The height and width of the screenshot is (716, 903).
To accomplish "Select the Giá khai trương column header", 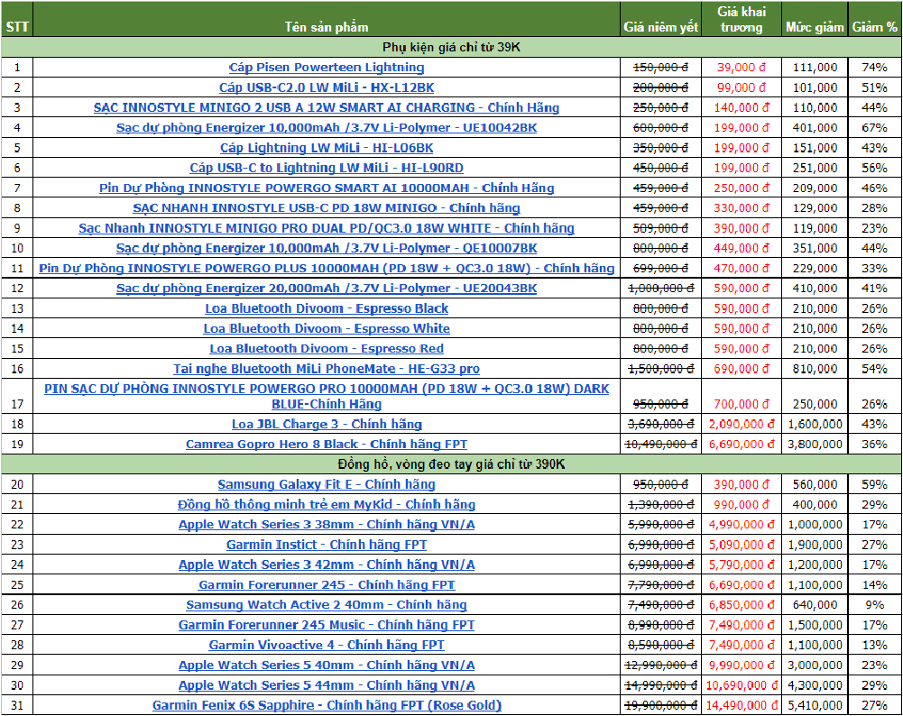I will [x=742, y=20].
